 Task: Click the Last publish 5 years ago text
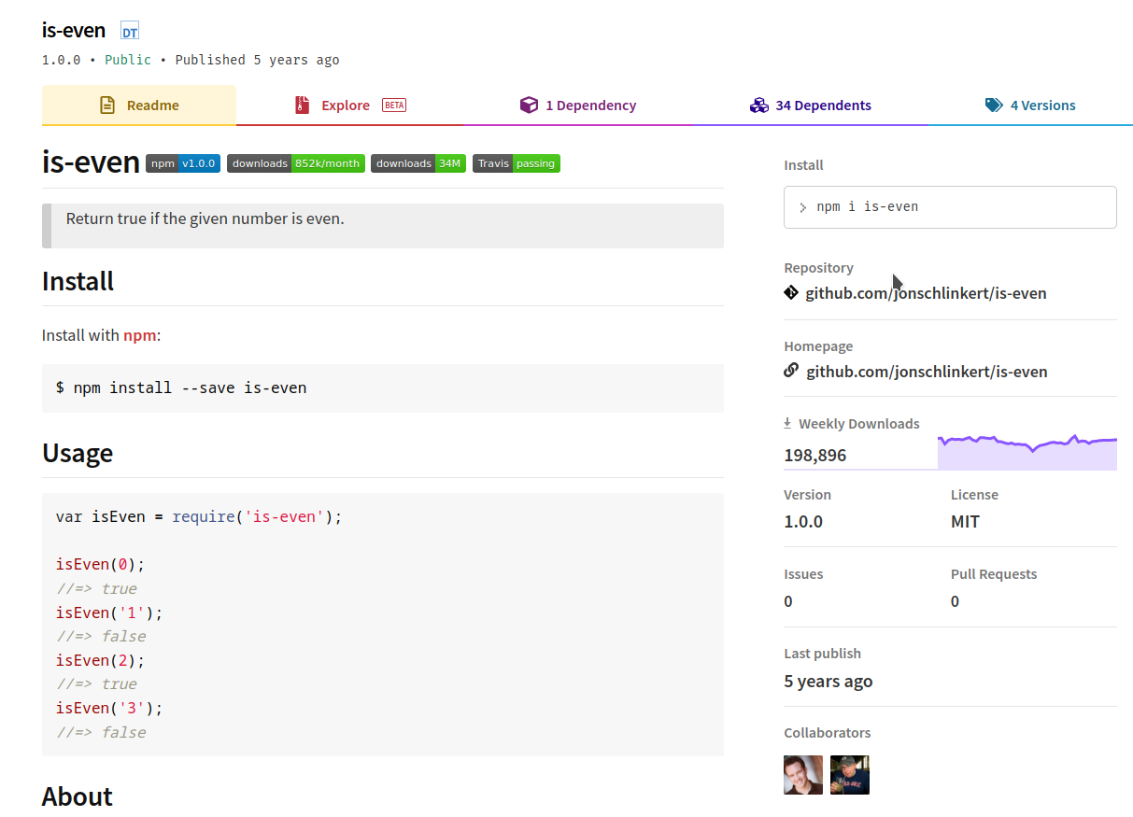[829, 681]
